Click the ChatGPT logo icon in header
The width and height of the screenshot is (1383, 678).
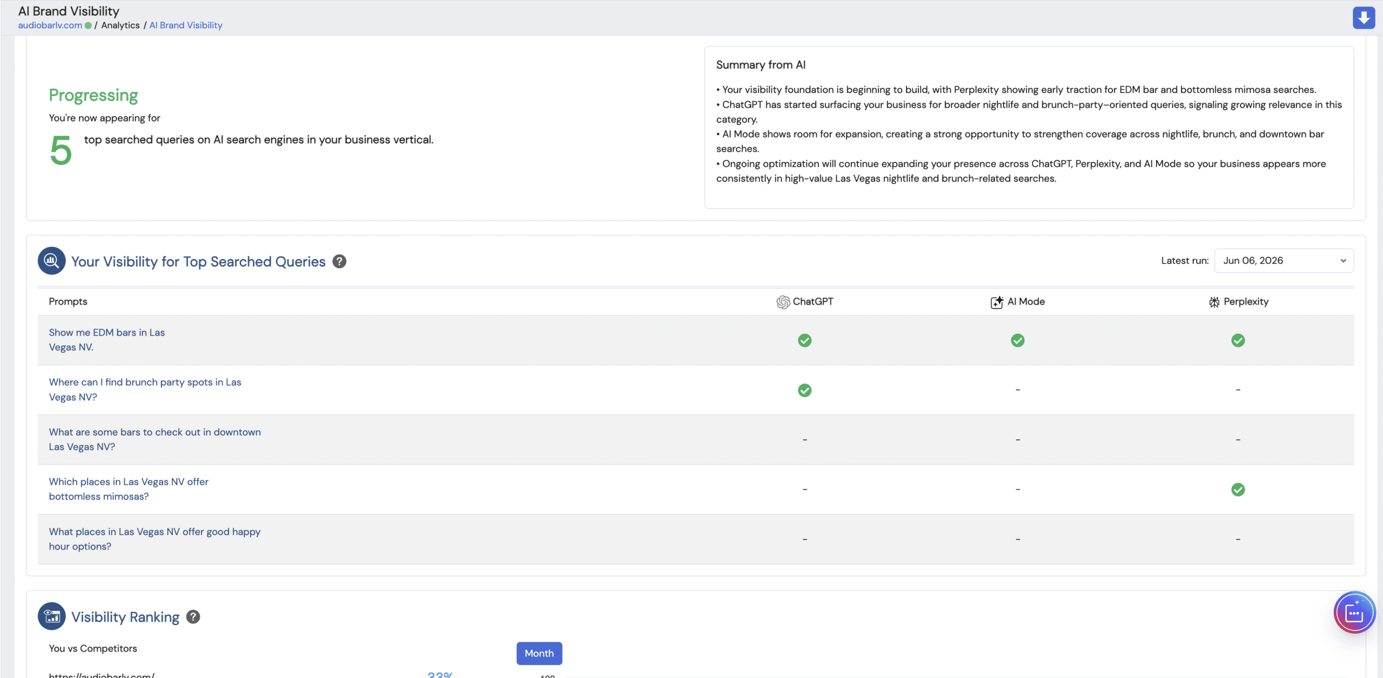click(783, 302)
